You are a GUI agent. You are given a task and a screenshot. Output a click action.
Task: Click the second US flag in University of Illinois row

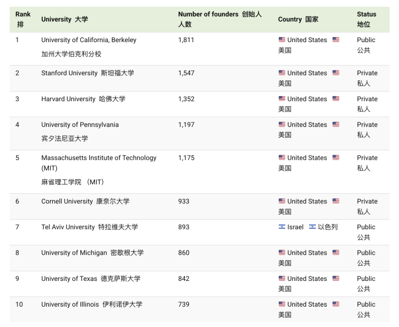[335, 304]
